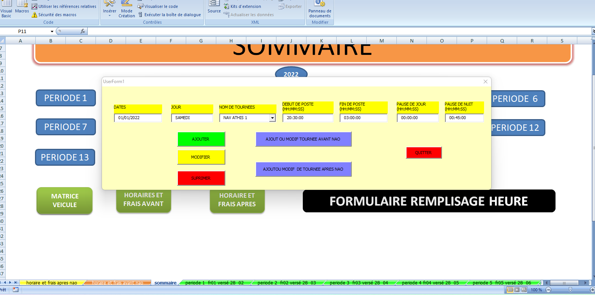This screenshot has height=295, width=595.
Task: Click the Visualiser le code icon
Action: tap(140, 6)
